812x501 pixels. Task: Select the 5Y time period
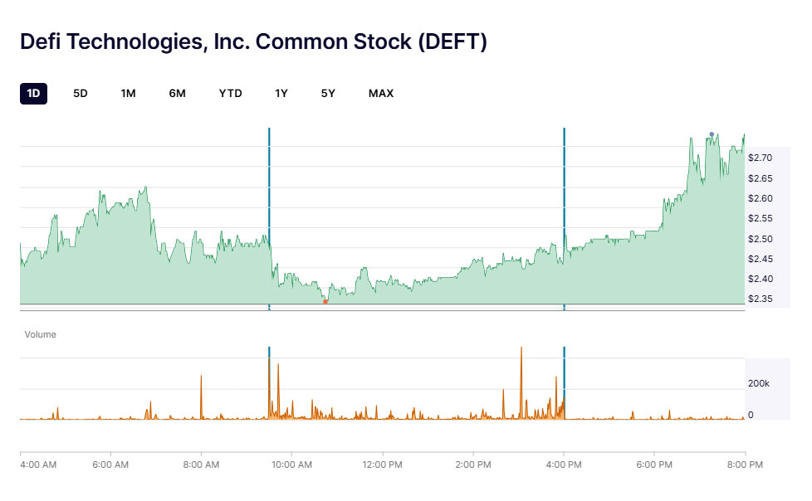pos(327,93)
